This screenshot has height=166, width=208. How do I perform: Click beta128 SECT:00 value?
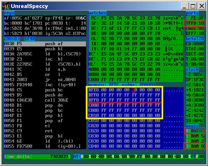195,54
